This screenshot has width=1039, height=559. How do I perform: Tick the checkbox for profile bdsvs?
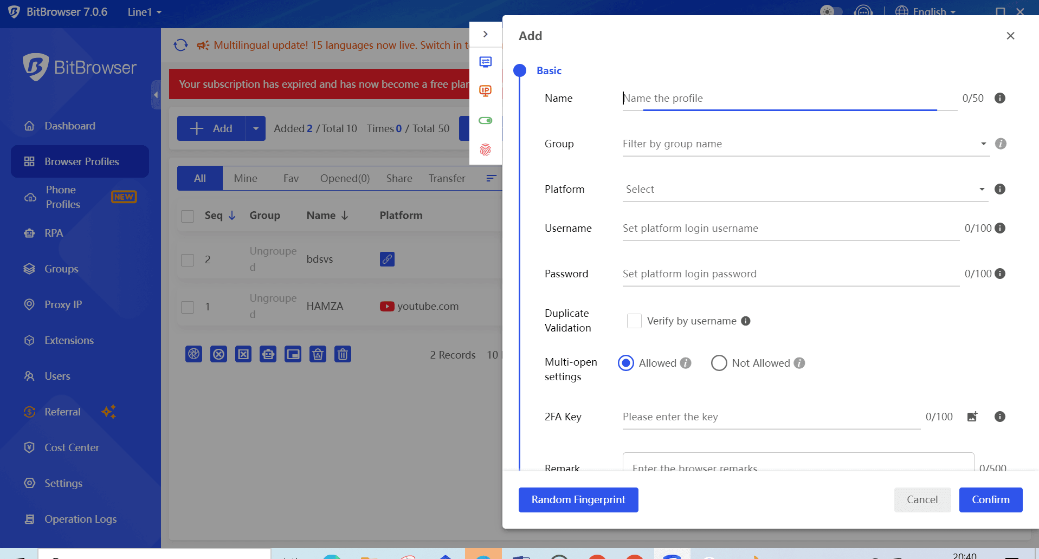(188, 260)
